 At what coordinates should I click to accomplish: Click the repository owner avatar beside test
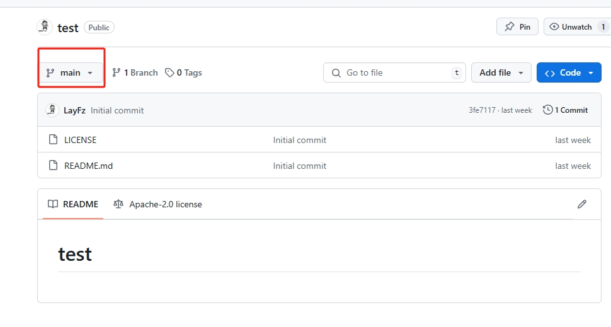[45, 27]
